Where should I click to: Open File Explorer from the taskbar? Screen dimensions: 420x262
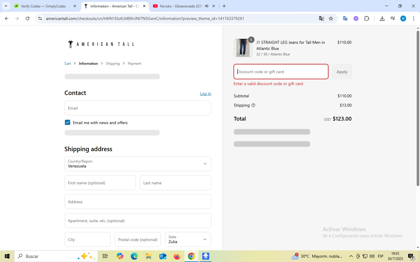pos(148,256)
